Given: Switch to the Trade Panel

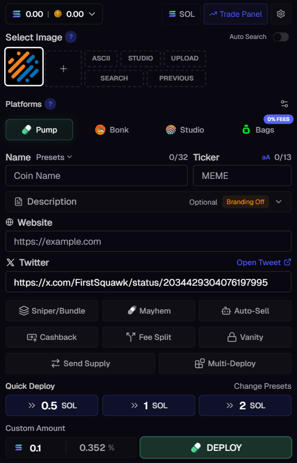Looking at the screenshot, I should click(235, 14).
